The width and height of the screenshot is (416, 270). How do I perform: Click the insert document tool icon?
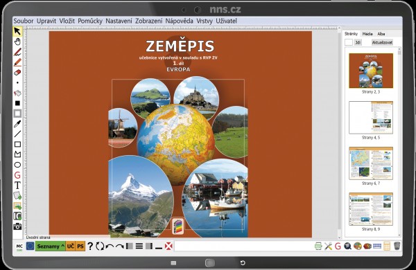point(17,195)
